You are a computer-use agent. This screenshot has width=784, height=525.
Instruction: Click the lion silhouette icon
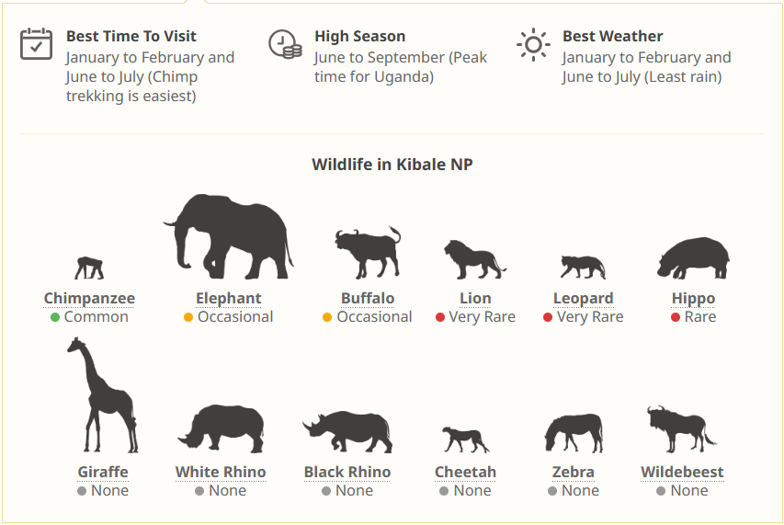[x=474, y=259]
